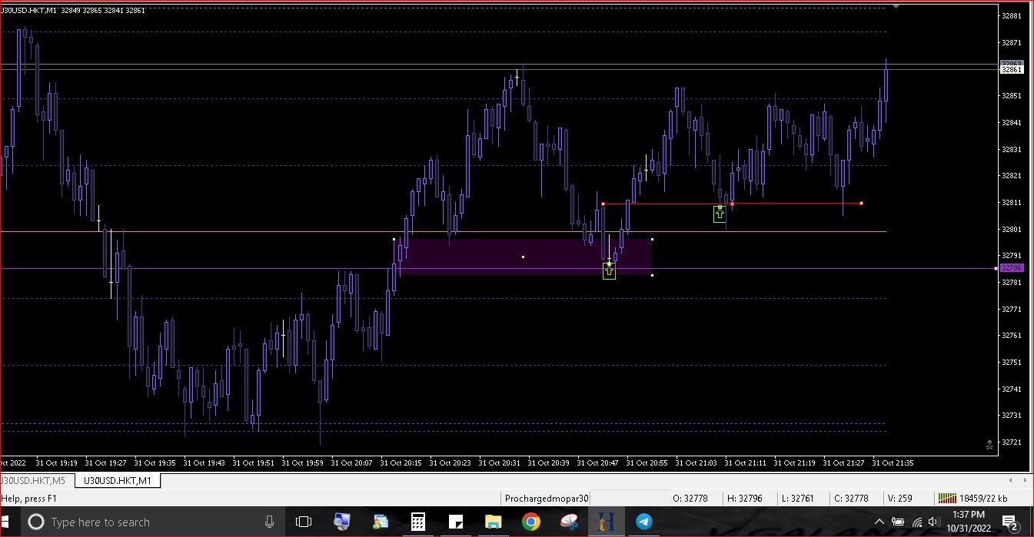Open the battery status tray icon
The height and width of the screenshot is (537, 1034).
click(x=898, y=522)
